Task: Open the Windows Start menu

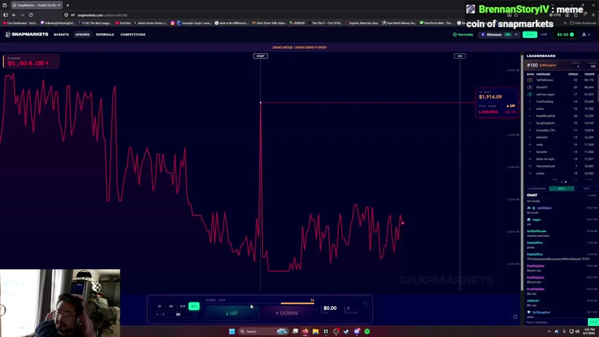Action: pos(232,331)
